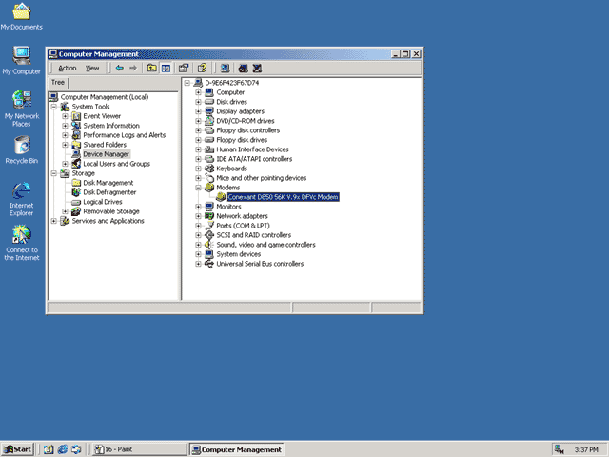Select Disk Management in the tree

[x=108, y=183]
